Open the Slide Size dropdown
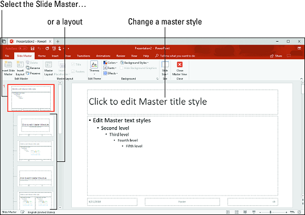This screenshot has width=305, height=215. [x=165, y=68]
